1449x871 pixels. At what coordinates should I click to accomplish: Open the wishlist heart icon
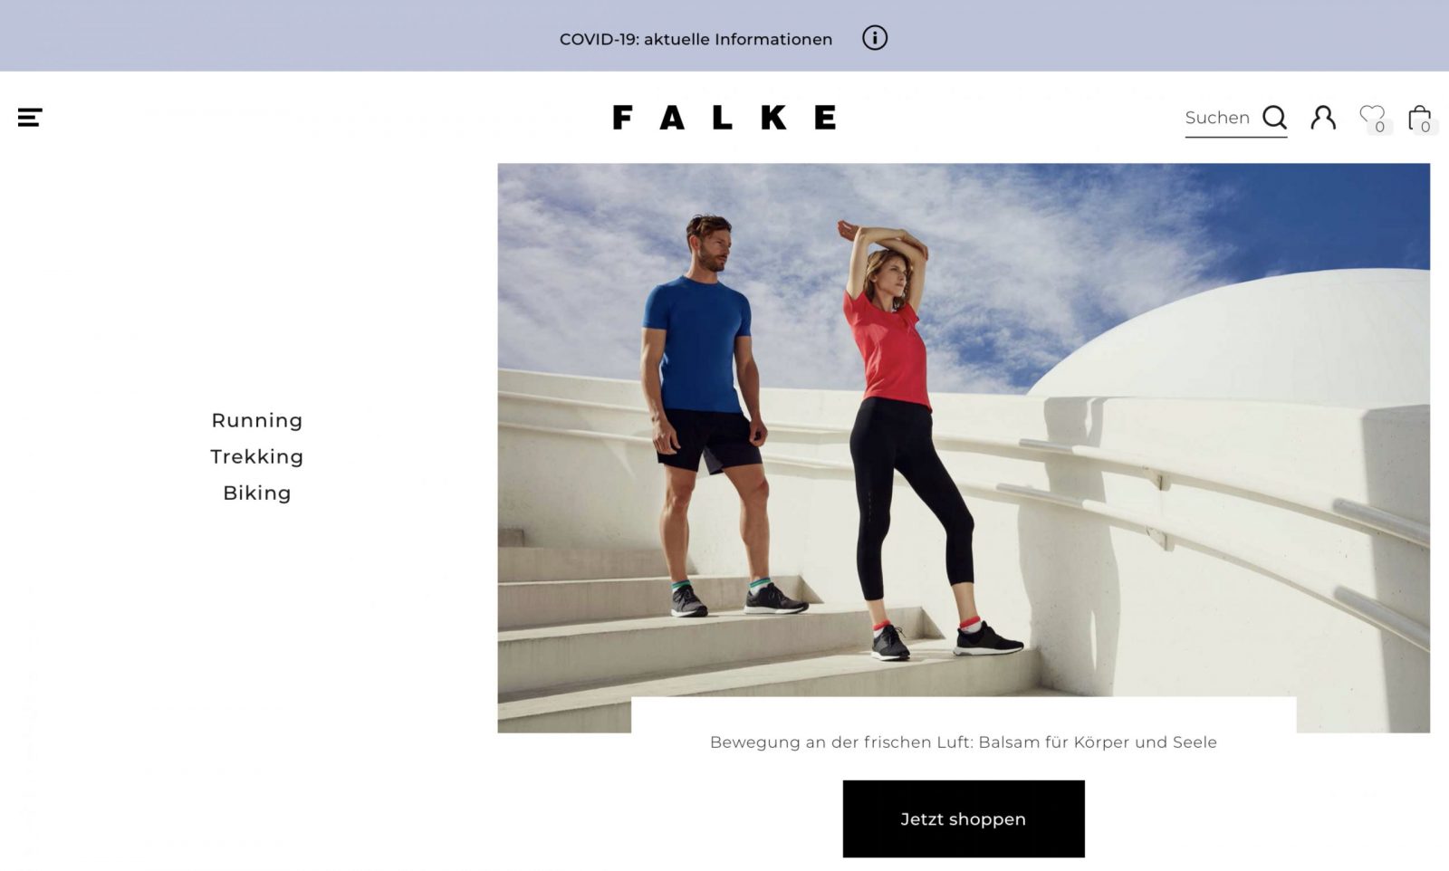coord(1371,116)
